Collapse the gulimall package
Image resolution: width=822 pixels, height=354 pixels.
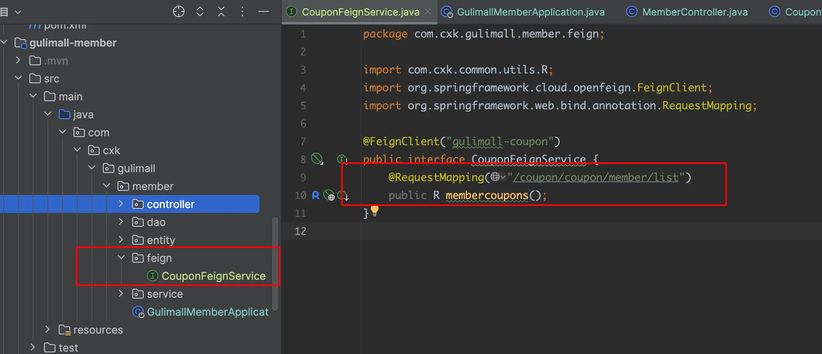92,168
